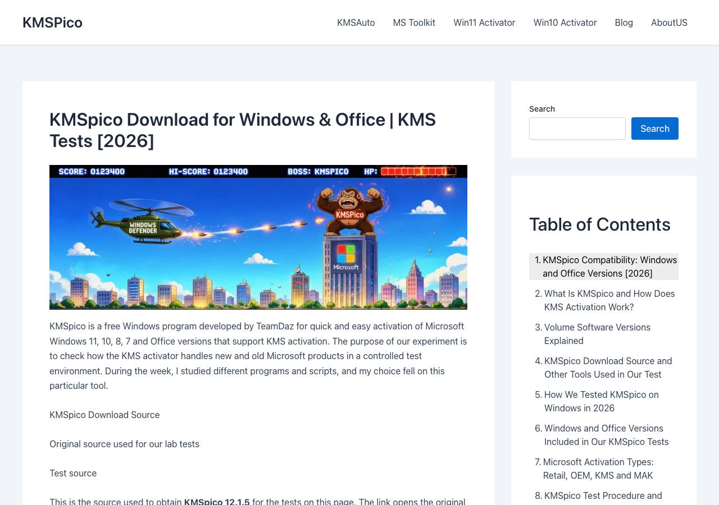
Task: Select the 'KMSpico Download Source' text line
Action: (x=104, y=415)
